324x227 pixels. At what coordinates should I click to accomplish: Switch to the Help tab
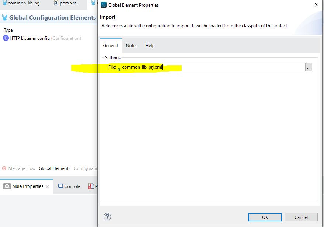(x=150, y=46)
